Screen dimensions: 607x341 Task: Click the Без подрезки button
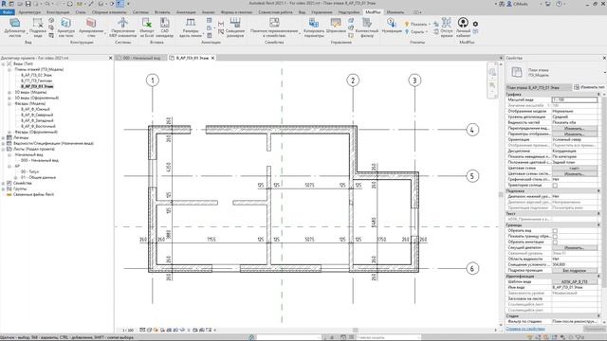pos(574,271)
